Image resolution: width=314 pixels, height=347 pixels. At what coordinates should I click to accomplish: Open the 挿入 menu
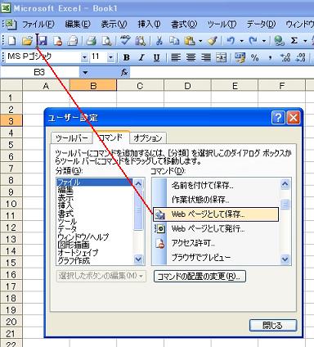pyautogui.click(x=149, y=25)
